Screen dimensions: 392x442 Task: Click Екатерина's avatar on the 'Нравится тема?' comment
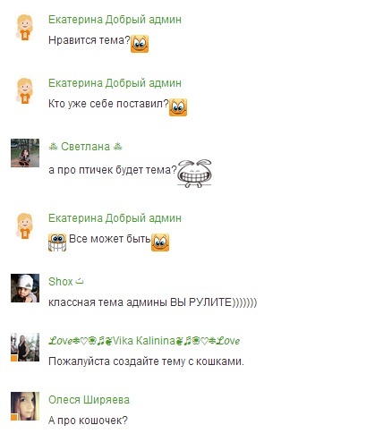pos(25,28)
